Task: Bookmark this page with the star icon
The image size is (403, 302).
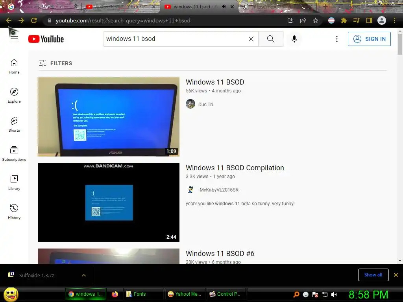Action: point(316,20)
